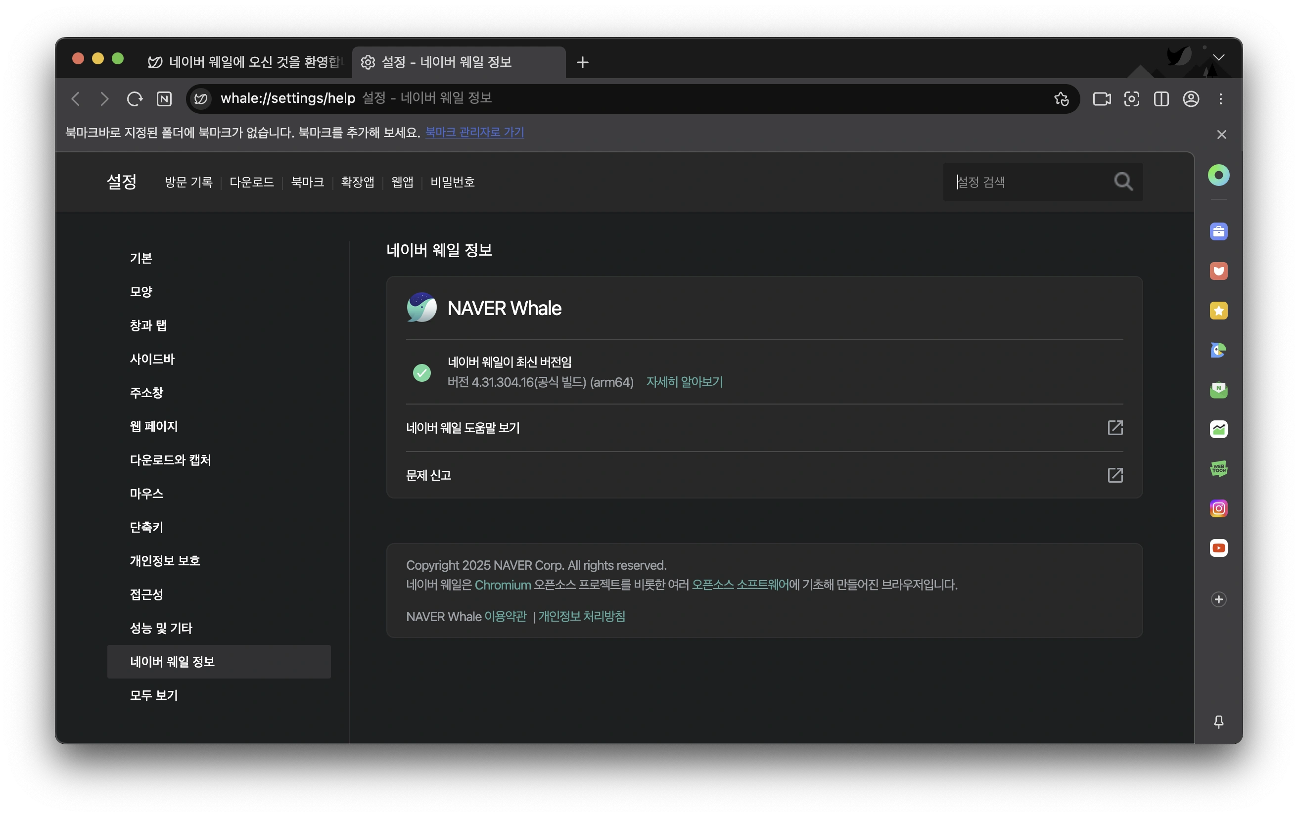Viewport: 1298px width, 817px height.
Task: Open the stock chart sidebar icon
Action: (x=1218, y=429)
